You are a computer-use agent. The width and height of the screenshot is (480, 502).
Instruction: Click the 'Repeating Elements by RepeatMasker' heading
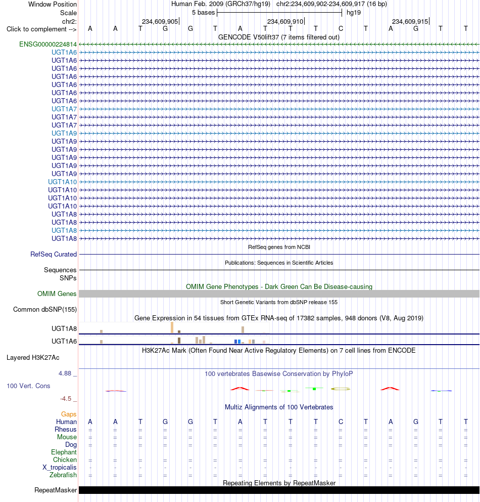click(279, 483)
